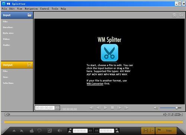Click the WM Splitter title bar app icon

click(4, 4)
